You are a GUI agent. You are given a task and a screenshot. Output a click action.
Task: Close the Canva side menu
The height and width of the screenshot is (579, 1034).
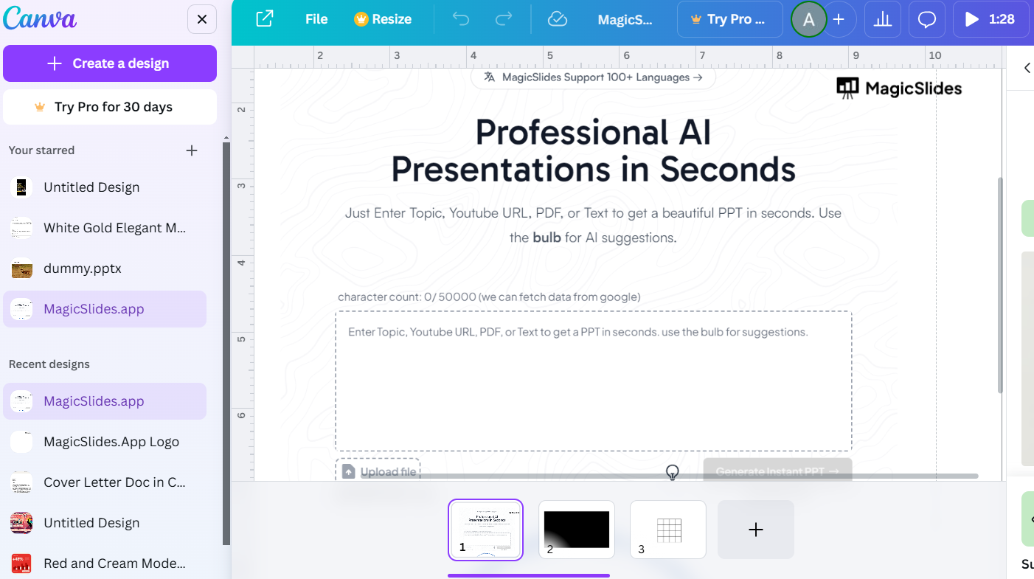202,19
